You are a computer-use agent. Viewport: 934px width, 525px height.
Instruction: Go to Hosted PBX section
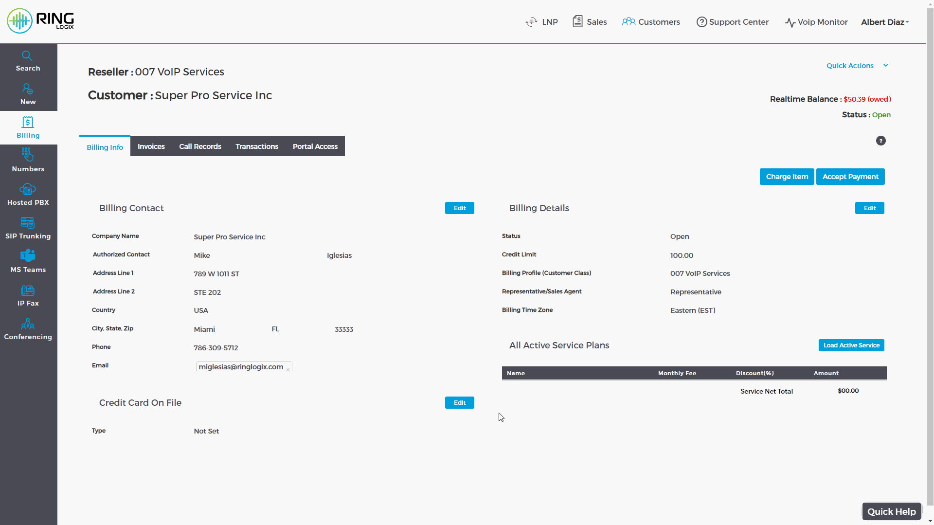pos(28,194)
